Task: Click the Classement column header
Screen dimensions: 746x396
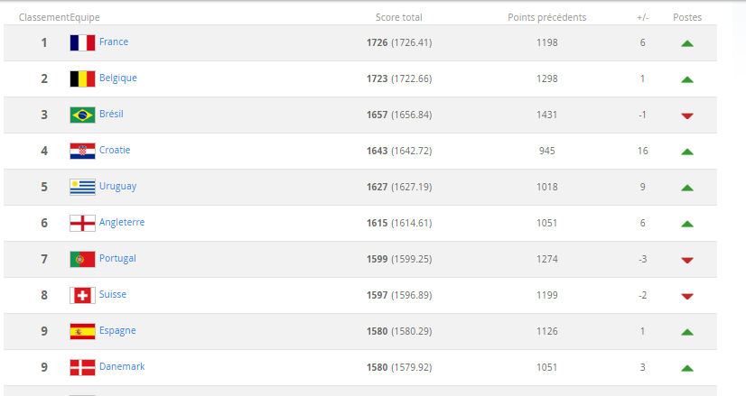Action: (44, 17)
